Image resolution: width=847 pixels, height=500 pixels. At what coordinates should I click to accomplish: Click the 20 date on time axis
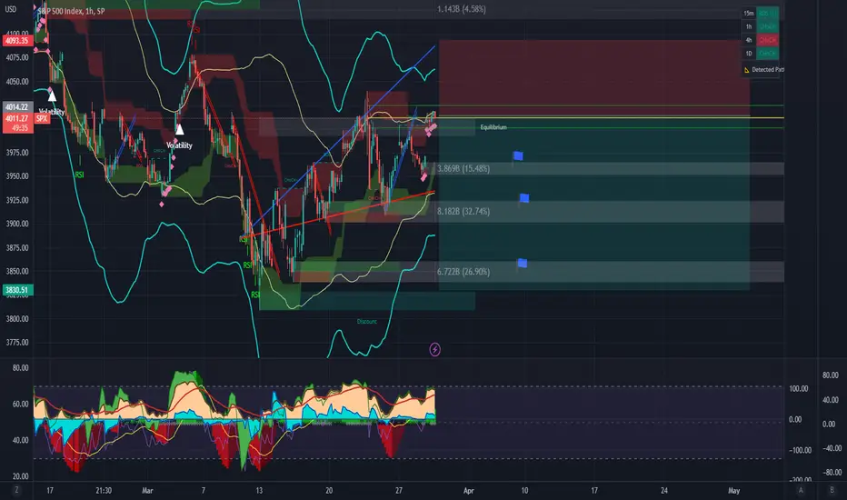[329, 491]
